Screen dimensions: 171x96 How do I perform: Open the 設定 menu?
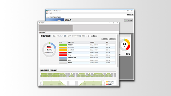(x=47, y=13)
